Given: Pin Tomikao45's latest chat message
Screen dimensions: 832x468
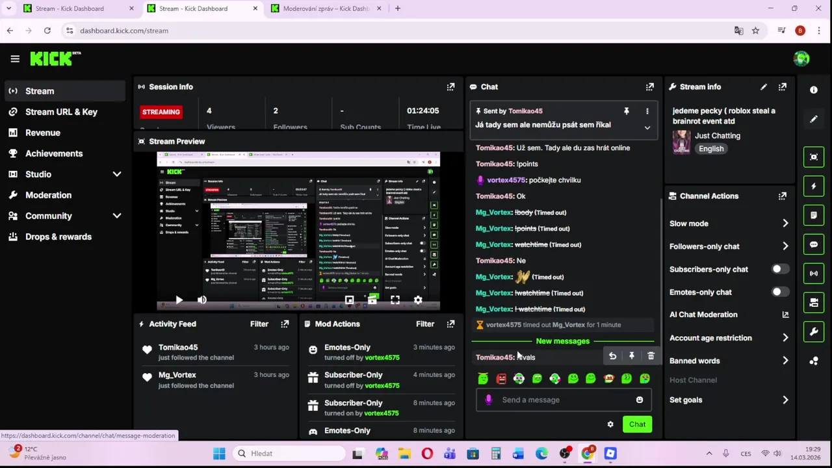Looking at the screenshot, I should pyautogui.click(x=631, y=356).
